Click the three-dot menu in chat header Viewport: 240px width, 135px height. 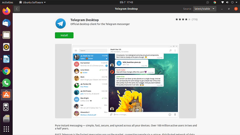click(x=175, y=50)
